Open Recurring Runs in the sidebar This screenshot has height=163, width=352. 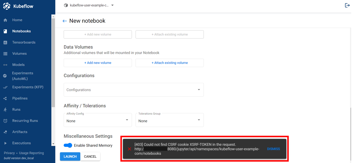click(x=26, y=121)
